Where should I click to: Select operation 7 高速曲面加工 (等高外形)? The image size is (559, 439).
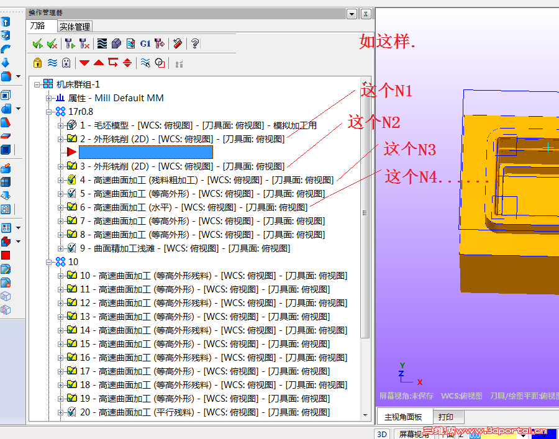pyautogui.click(x=202, y=221)
